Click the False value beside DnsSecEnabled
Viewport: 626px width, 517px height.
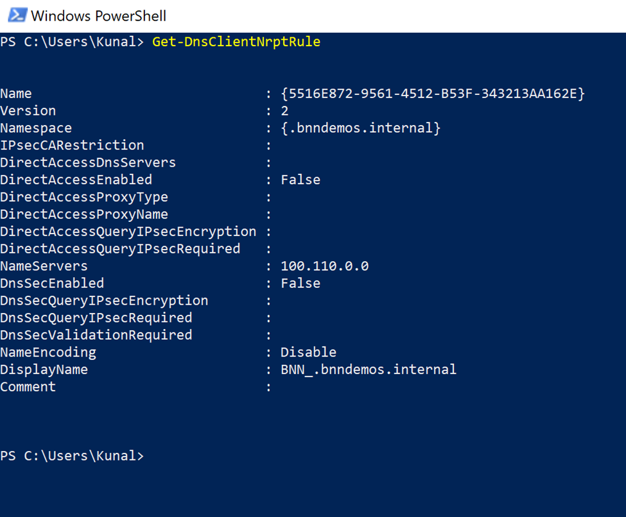pos(300,284)
